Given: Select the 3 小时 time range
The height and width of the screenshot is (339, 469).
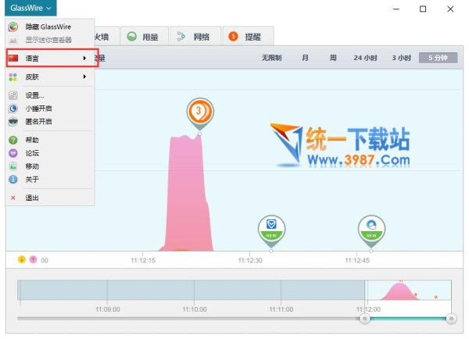Looking at the screenshot, I should point(402,58).
